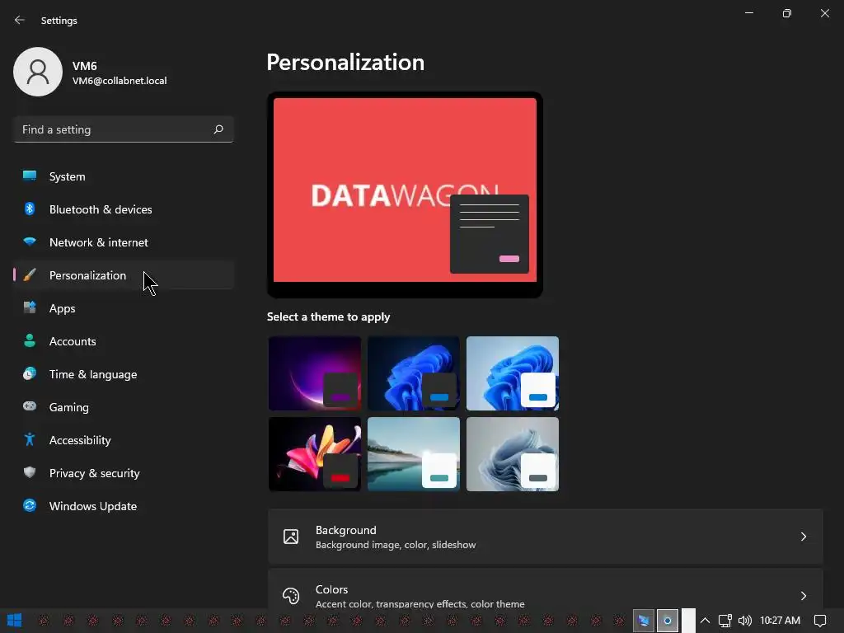Focus the Find a setting search box
844x633 pixels.
pos(124,129)
